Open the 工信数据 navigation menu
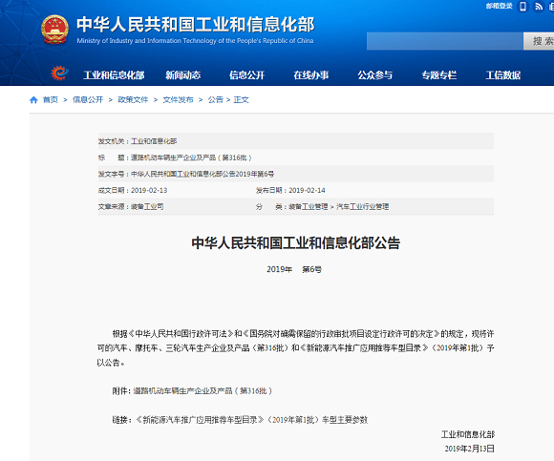This screenshot has width=554, height=461. [503, 74]
